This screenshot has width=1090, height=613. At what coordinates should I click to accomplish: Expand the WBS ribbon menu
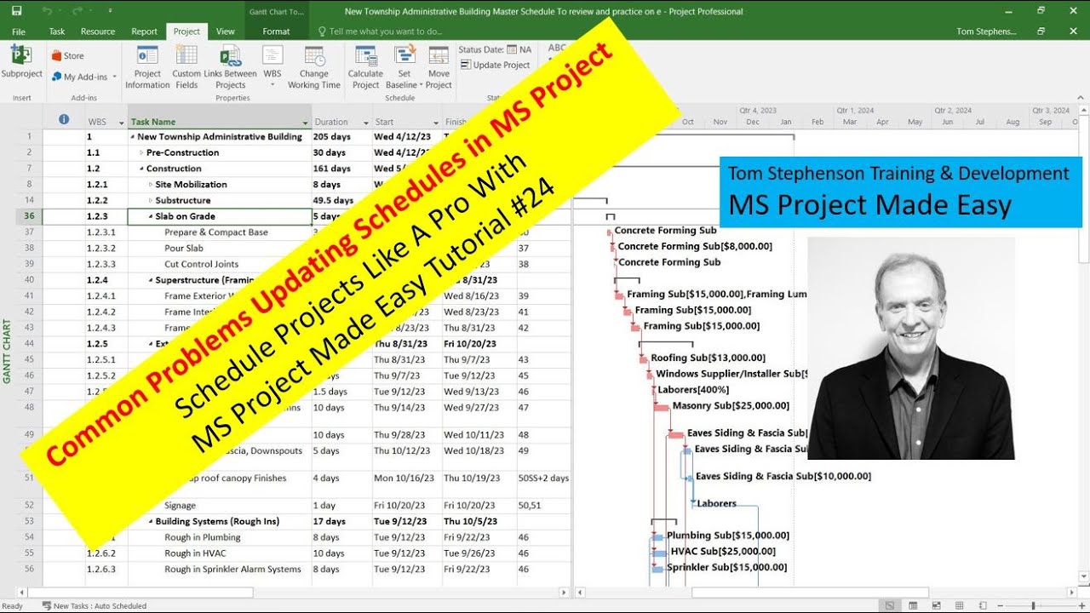point(272,66)
